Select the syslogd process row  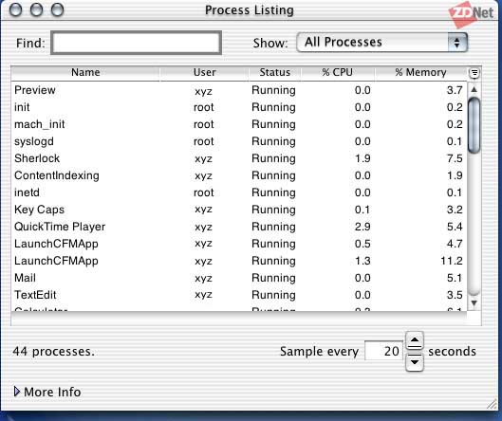tap(239, 141)
